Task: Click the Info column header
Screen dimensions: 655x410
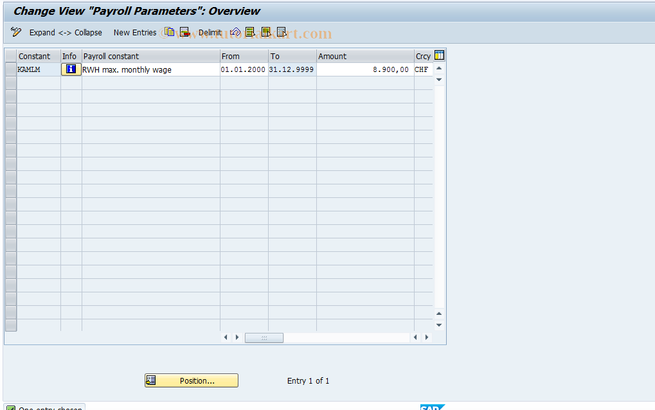Action: 71,56
